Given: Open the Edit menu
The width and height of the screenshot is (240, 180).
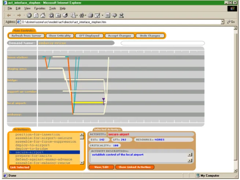Looking at the screenshot, I should (18, 8).
